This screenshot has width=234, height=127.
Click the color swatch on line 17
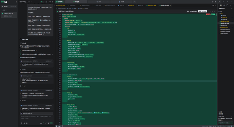pos(74,46)
